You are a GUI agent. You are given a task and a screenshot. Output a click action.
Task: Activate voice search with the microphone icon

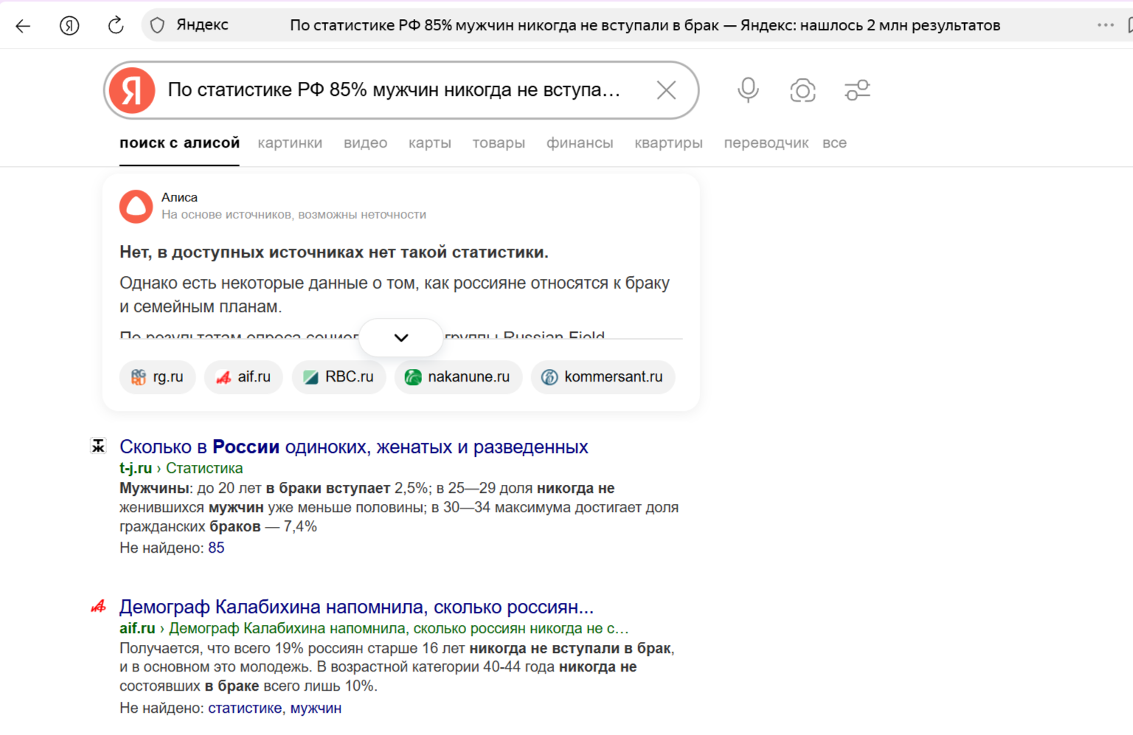tap(747, 90)
